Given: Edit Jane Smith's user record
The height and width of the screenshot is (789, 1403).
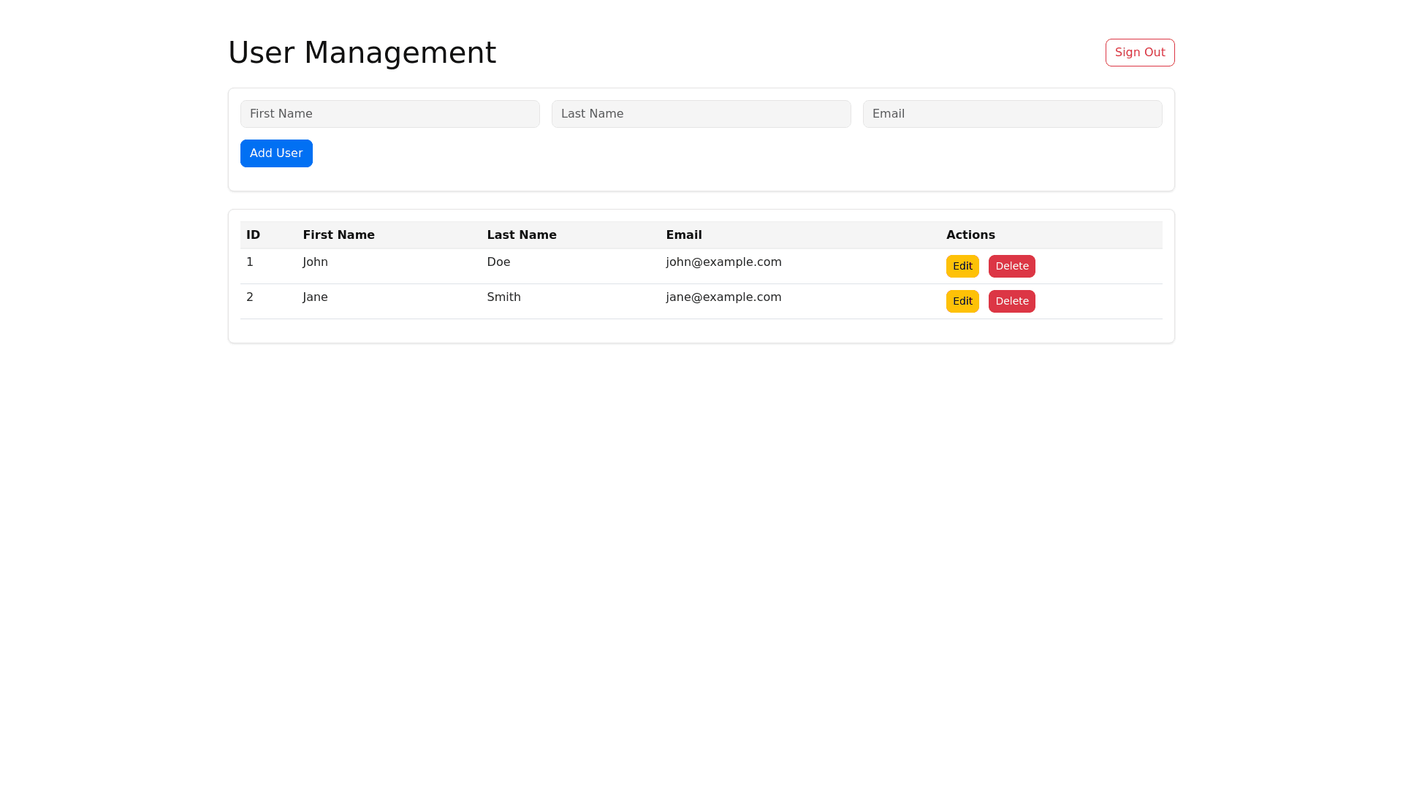Looking at the screenshot, I should click(962, 302).
